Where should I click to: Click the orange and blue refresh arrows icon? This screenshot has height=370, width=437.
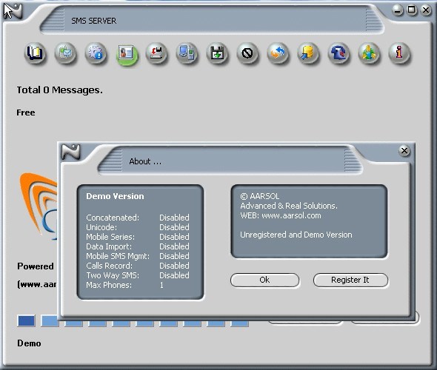click(x=278, y=53)
